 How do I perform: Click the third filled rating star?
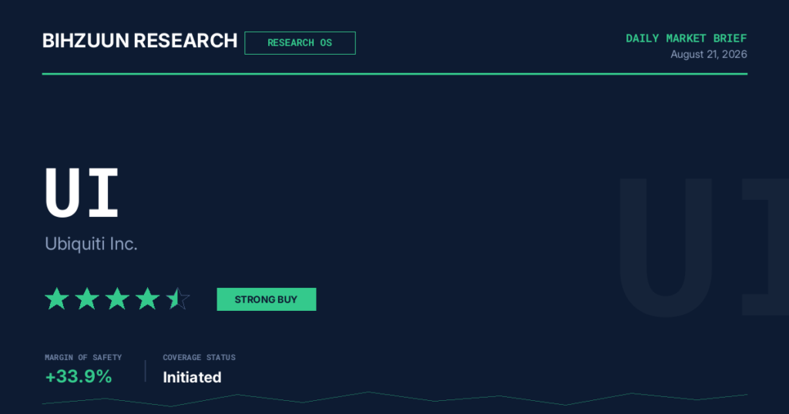pyautogui.click(x=117, y=299)
